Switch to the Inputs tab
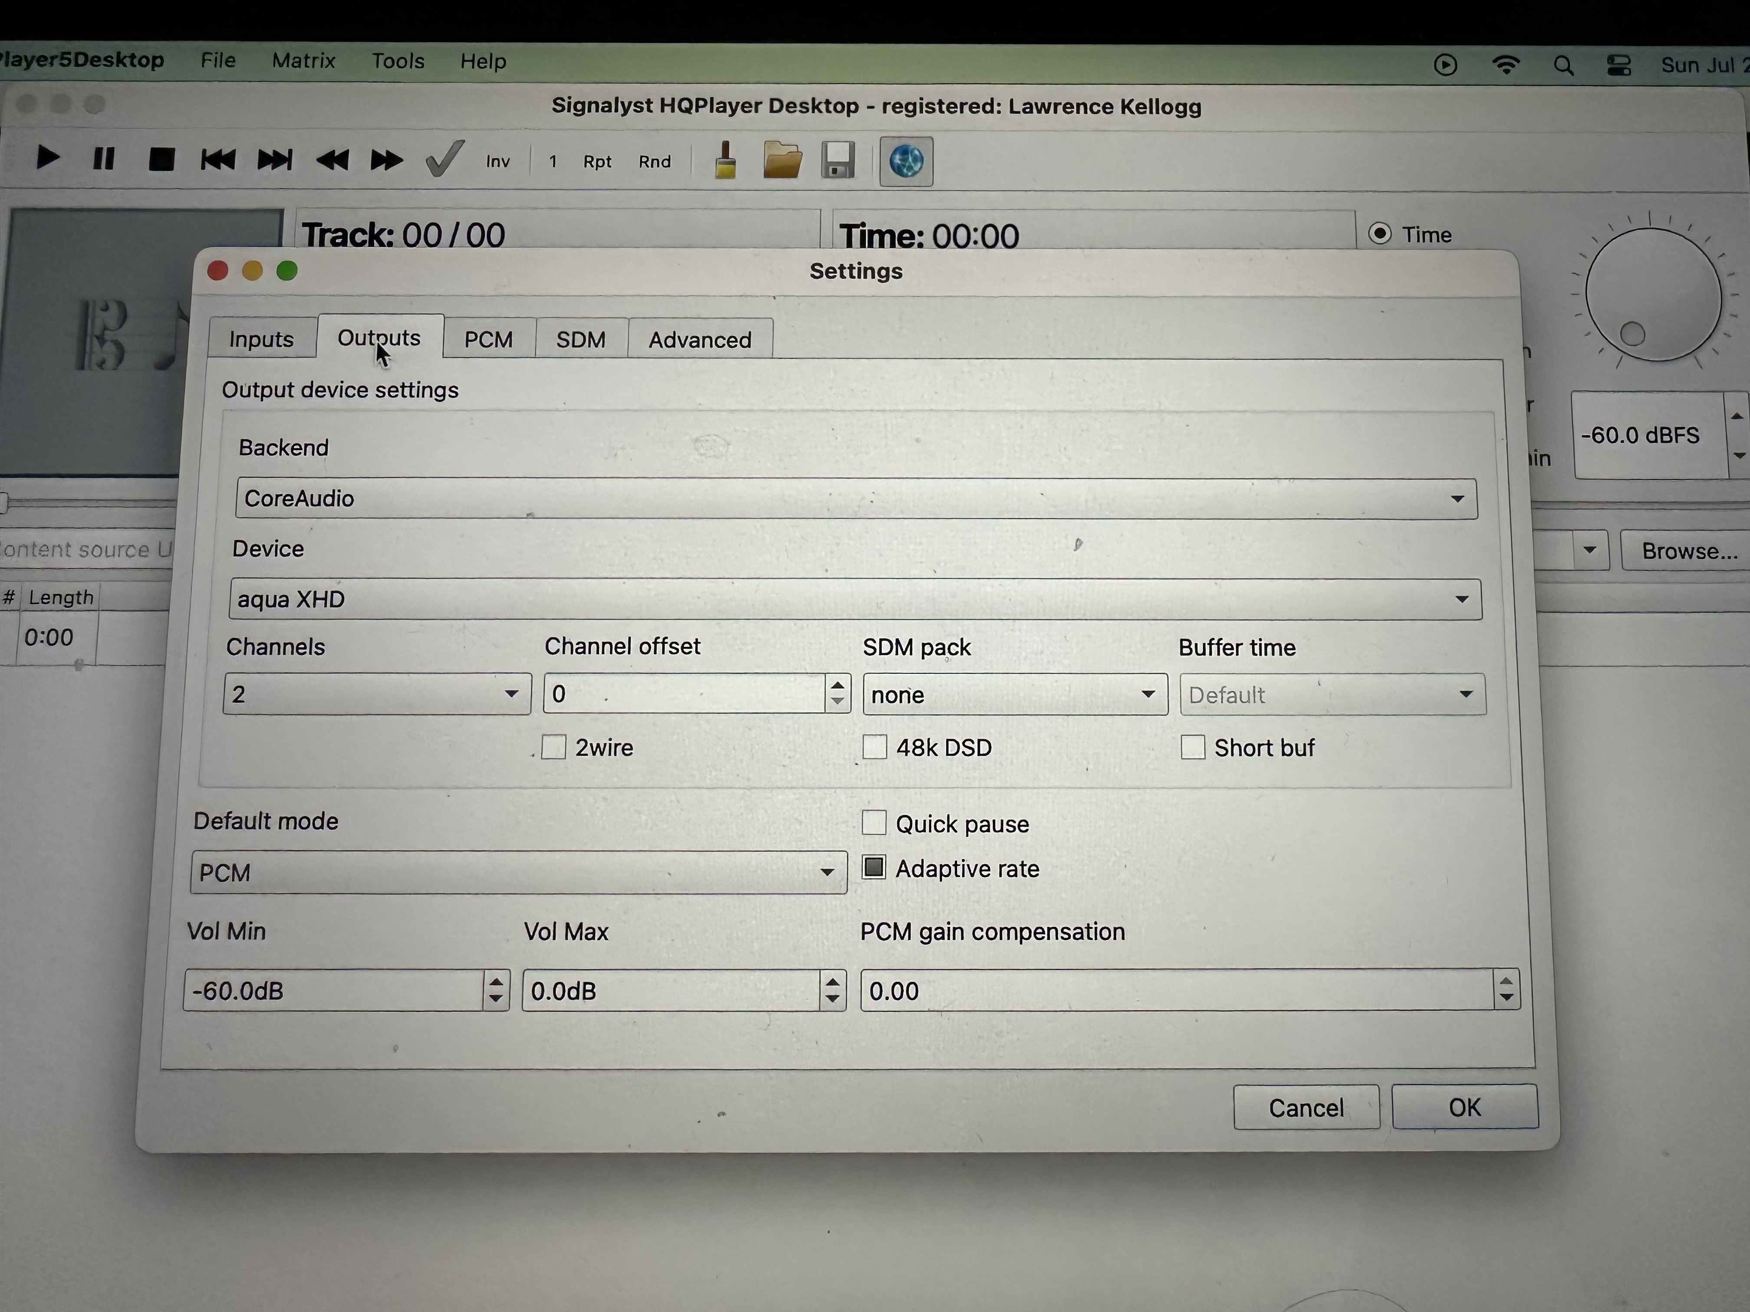Screen dimensions: 1750x1312 point(262,338)
